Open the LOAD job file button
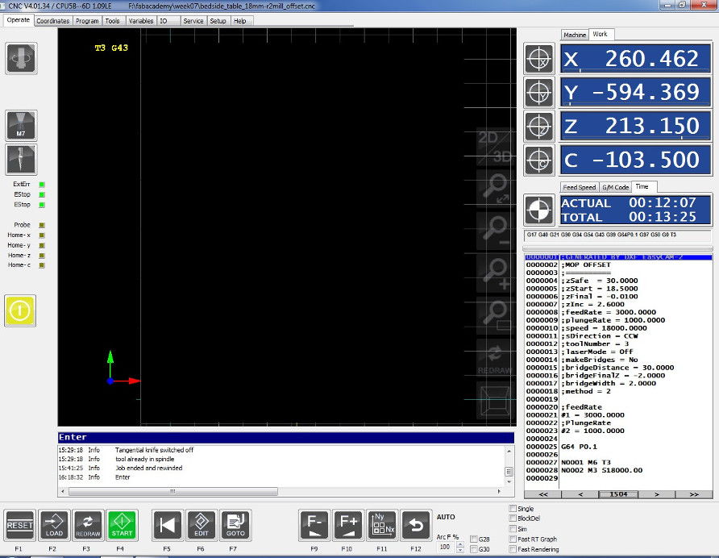This screenshot has height=558, width=719. coord(54,525)
